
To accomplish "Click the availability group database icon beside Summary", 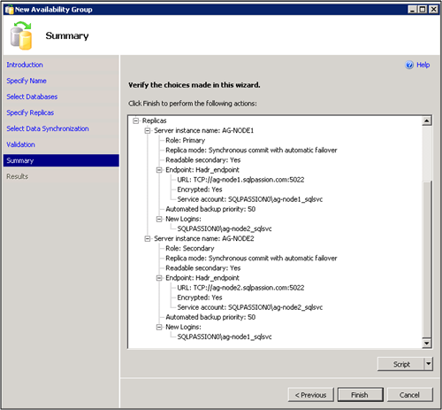I will click(21, 35).
